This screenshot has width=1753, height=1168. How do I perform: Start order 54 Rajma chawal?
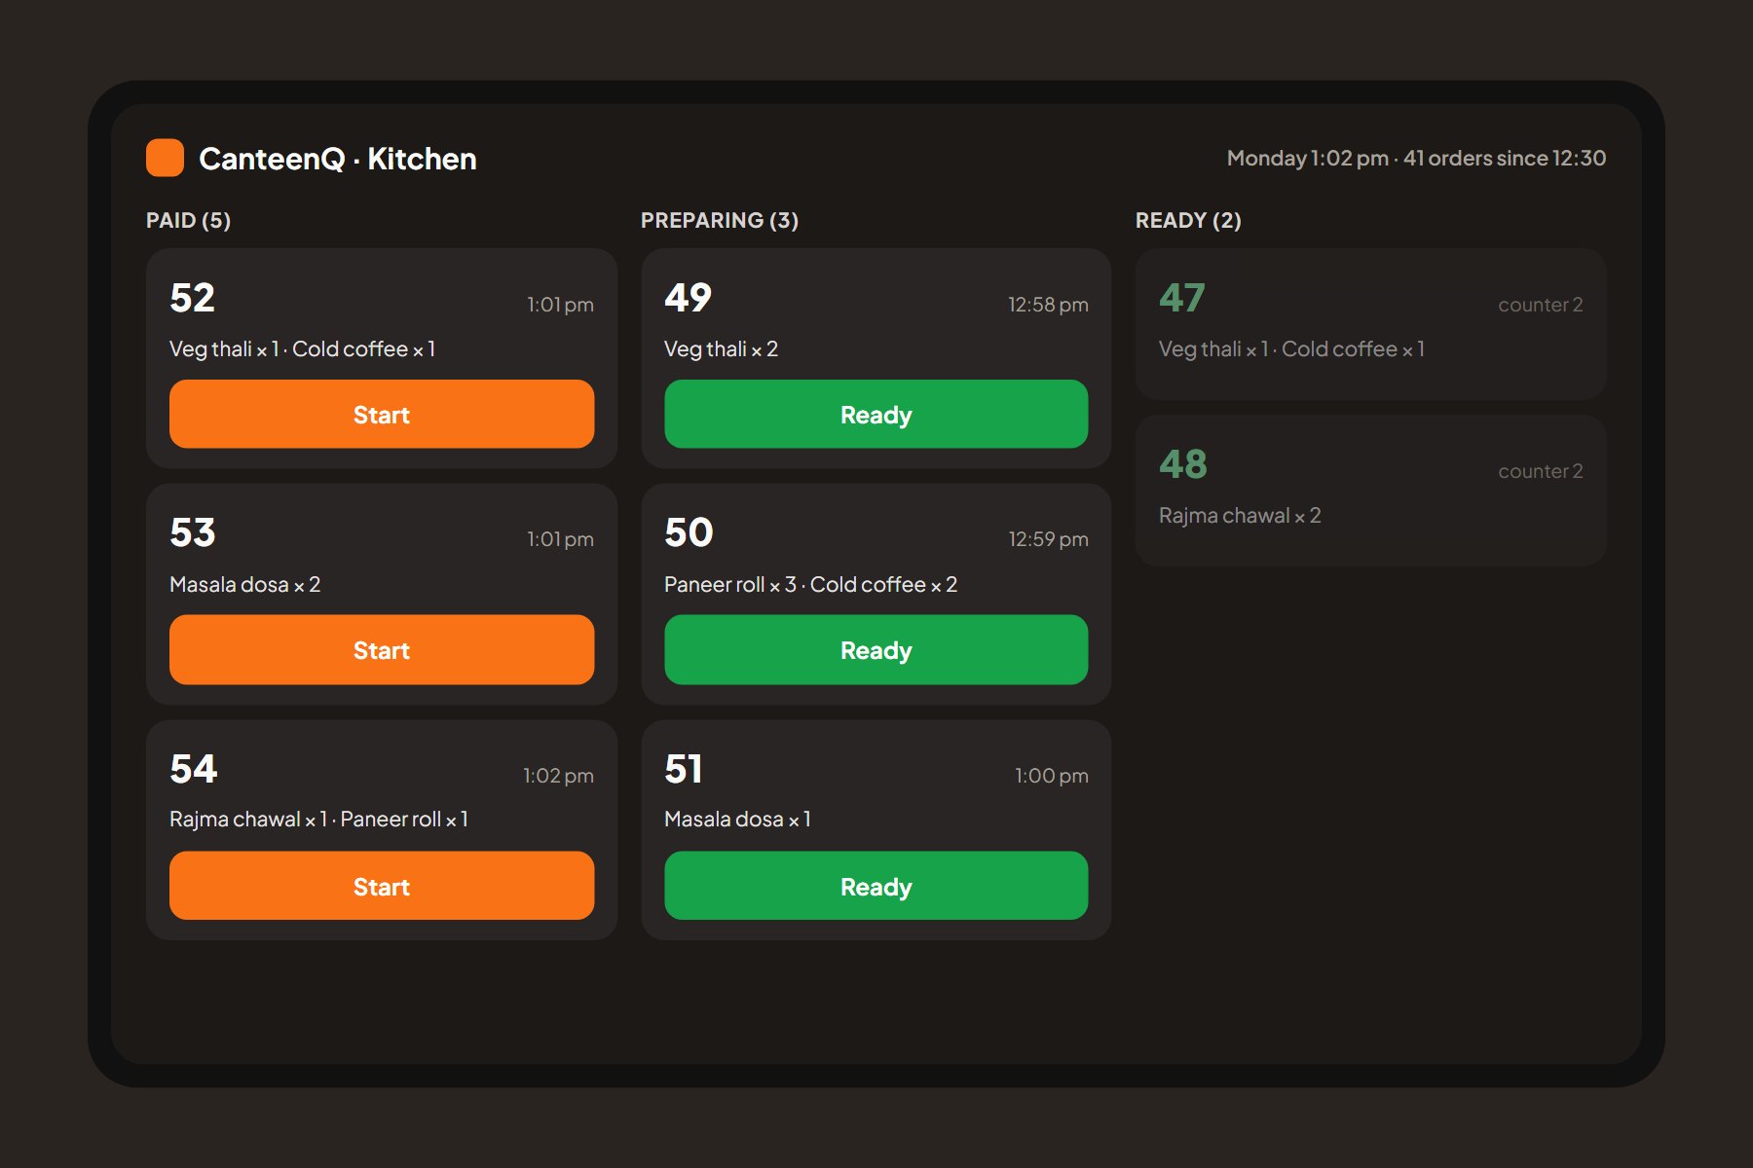tap(382, 886)
